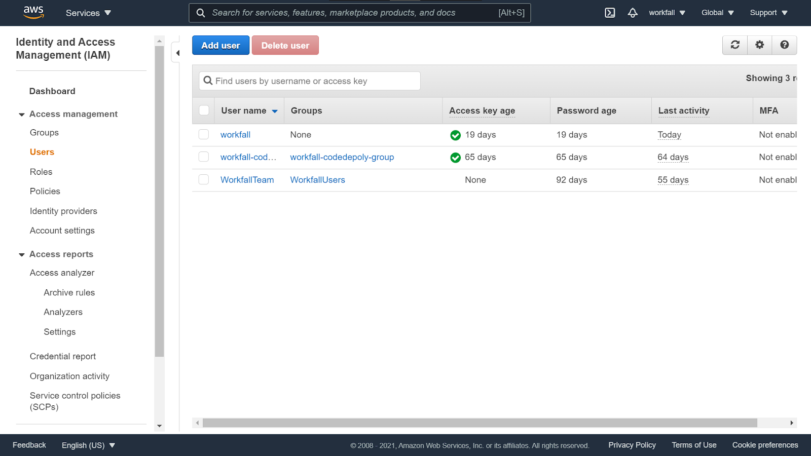Click the Feedback link in footer

click(29, 445)
